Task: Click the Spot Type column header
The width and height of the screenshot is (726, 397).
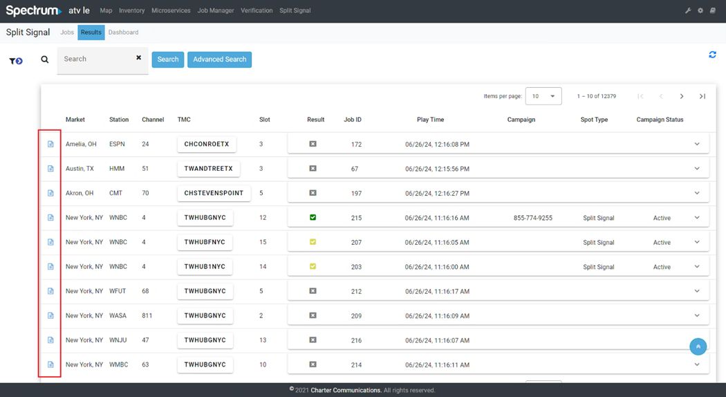Action: (594, 120)
